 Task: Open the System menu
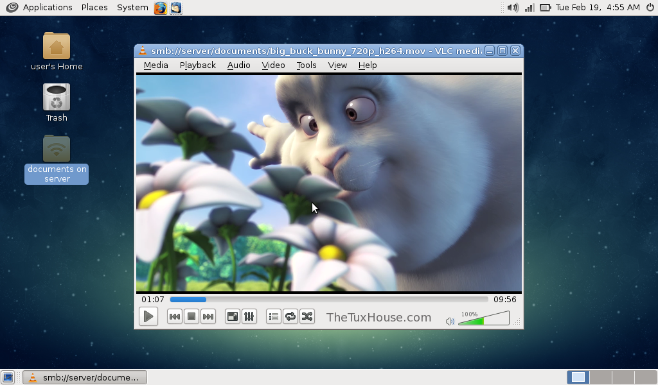[132, 7]
